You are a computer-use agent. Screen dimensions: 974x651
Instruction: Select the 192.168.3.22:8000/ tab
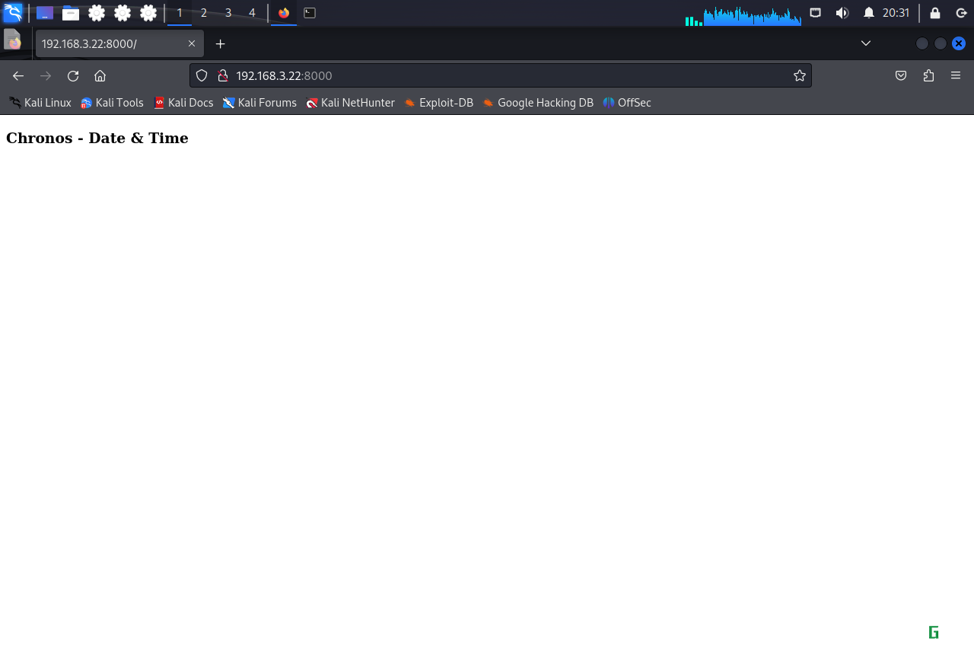pos(119,43)
